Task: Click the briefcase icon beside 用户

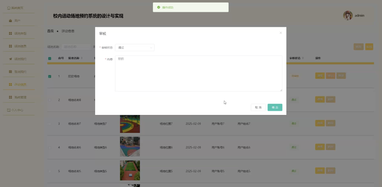Action: pos(10,21)
